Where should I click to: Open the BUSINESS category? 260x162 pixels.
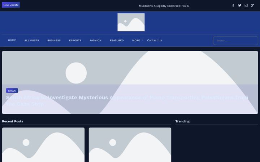(x=54, y=40)
